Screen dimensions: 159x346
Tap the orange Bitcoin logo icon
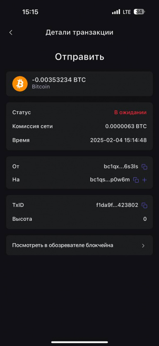20,84
